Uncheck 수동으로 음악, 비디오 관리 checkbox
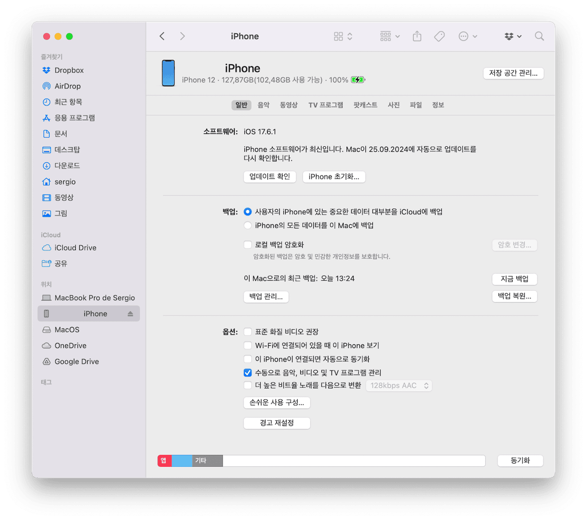The image size is (587, 520). click(248, 372)
